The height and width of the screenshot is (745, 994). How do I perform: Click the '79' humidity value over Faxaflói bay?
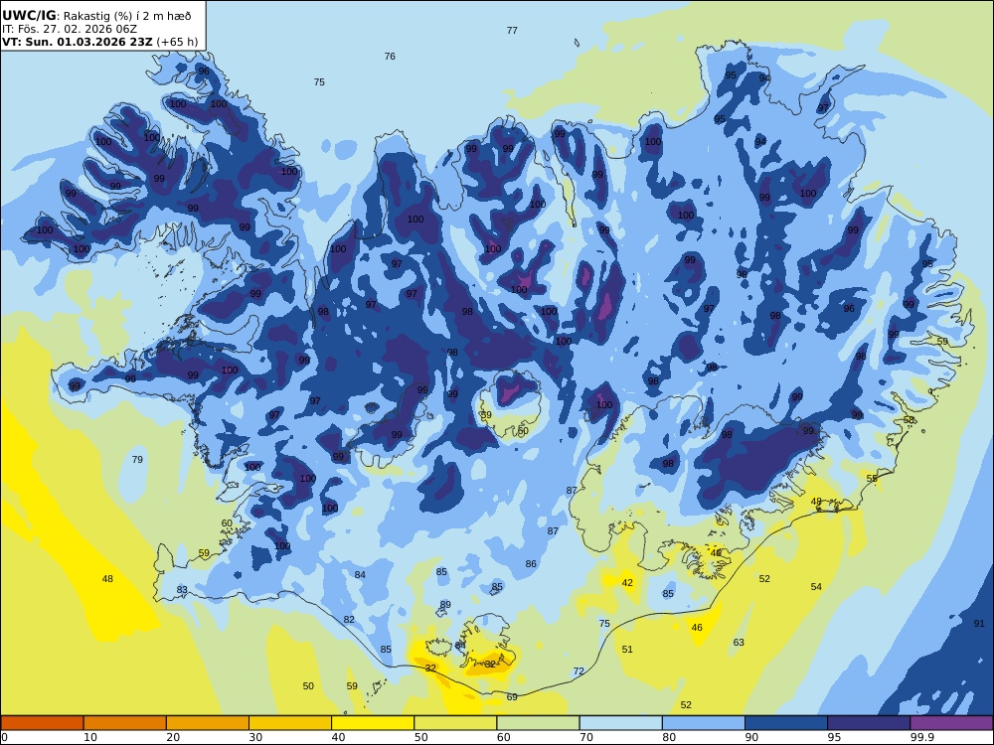(137, 459)
